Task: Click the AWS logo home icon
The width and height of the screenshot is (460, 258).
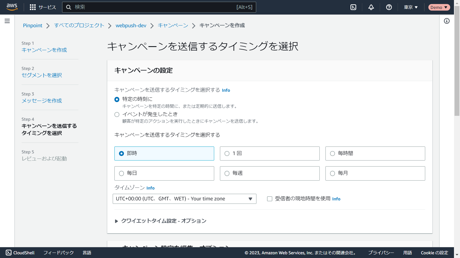Action: 12,7
